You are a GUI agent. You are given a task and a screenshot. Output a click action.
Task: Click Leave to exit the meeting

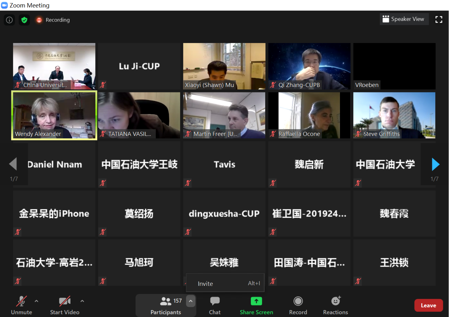pos(428,305)
